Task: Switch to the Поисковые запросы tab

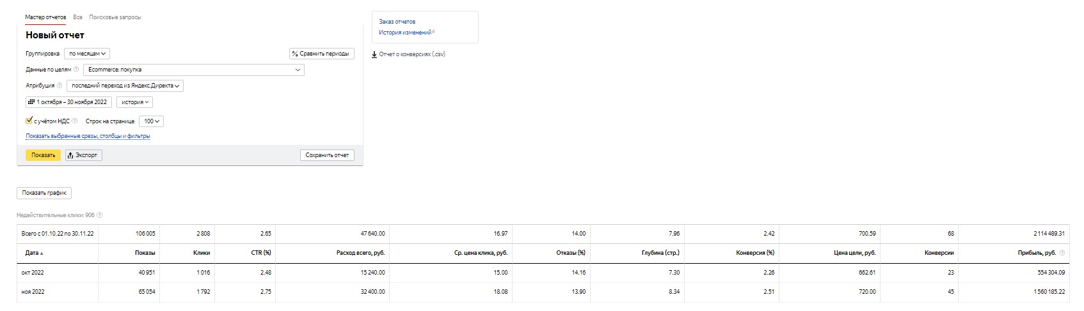Action: pyautogui.click(x=115, y=17)
